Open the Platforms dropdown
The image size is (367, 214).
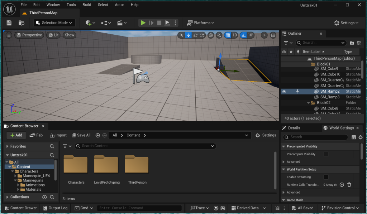coord(201,23)
